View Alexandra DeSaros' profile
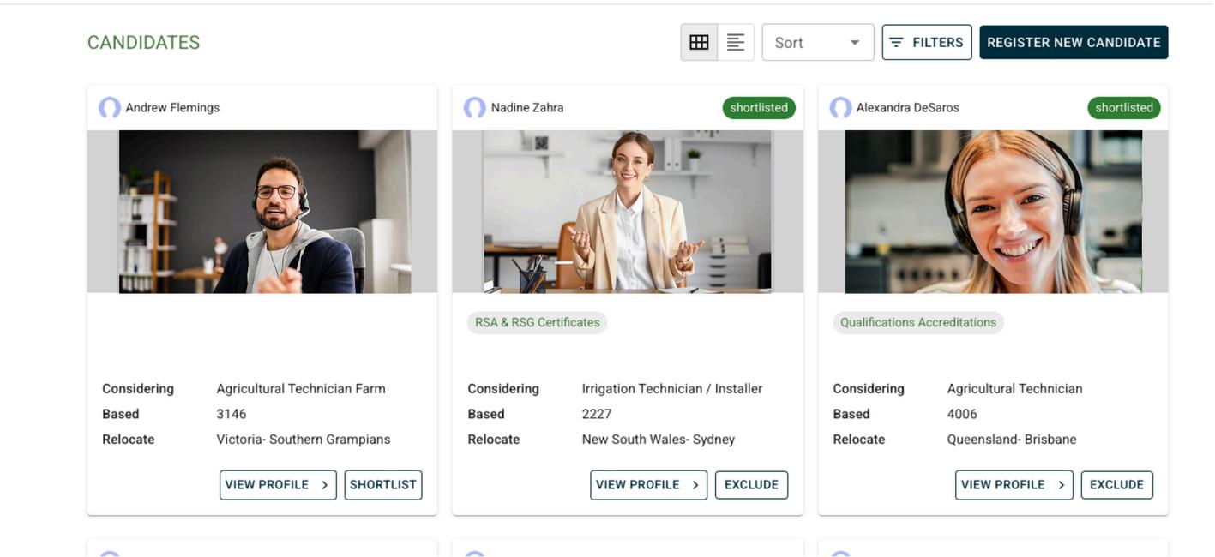Image resolution: width=1215 pixels, height=557 pixels. [1014, 485]
